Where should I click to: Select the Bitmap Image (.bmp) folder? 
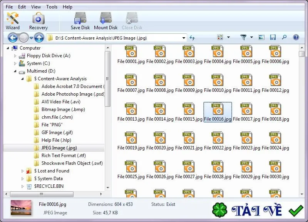click(63, 109)
